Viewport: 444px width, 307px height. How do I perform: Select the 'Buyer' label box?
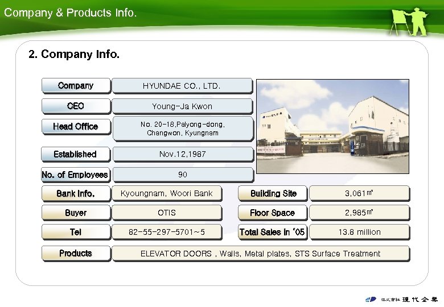[76, 213]
